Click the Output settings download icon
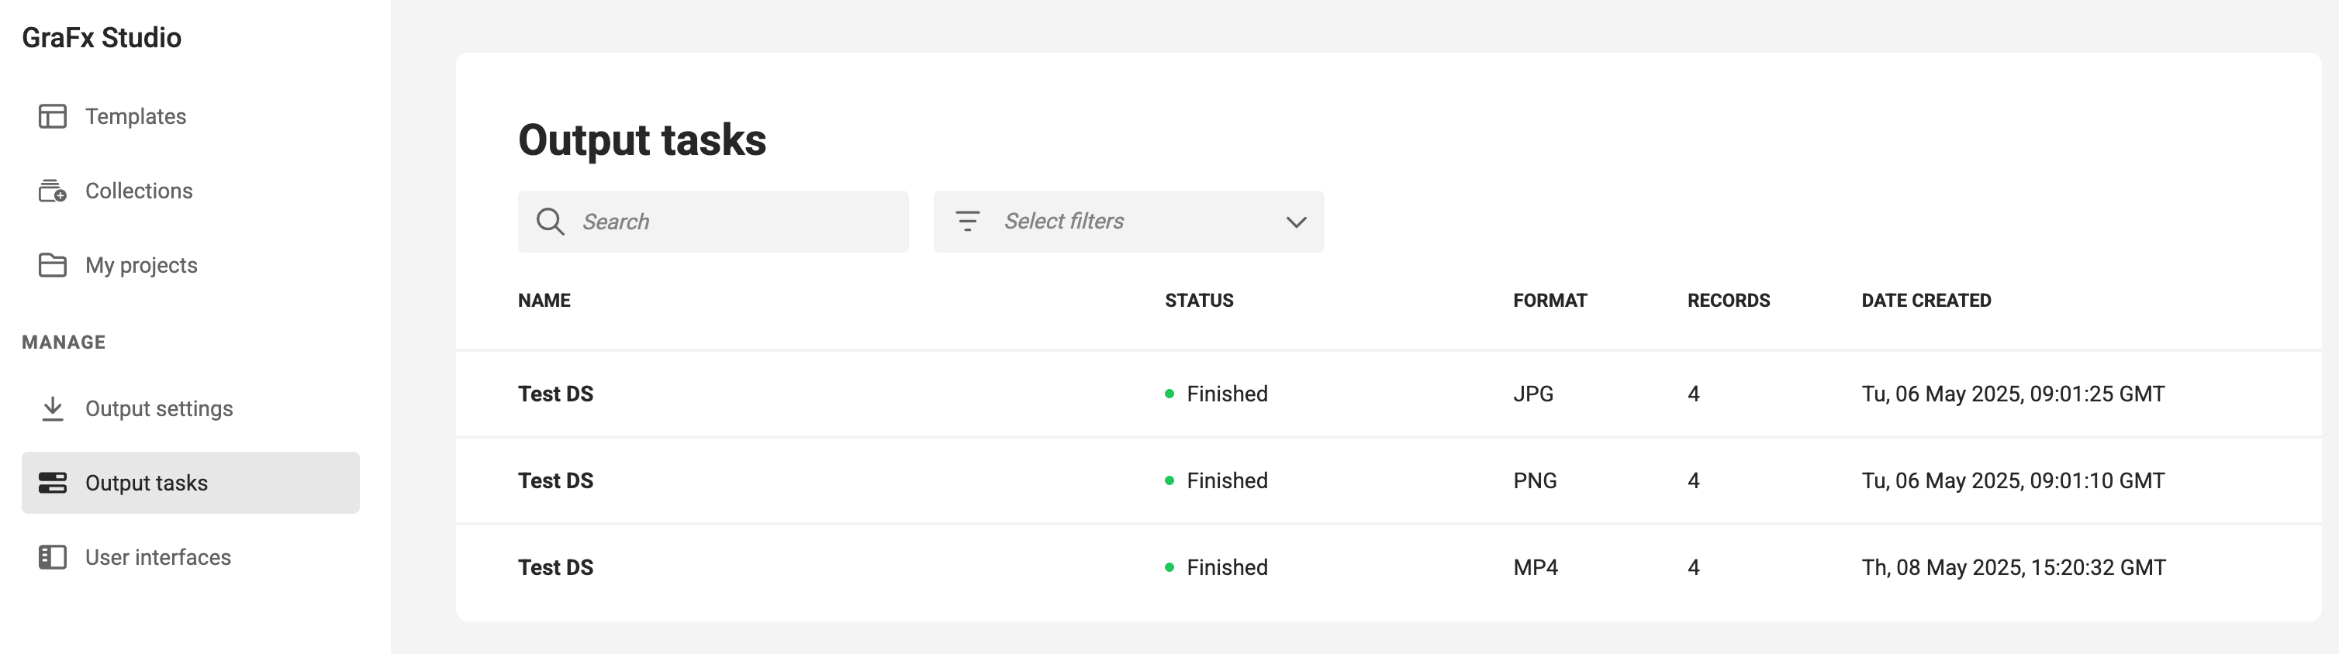This screenshot has height=654, width=2339. (53, 408)
